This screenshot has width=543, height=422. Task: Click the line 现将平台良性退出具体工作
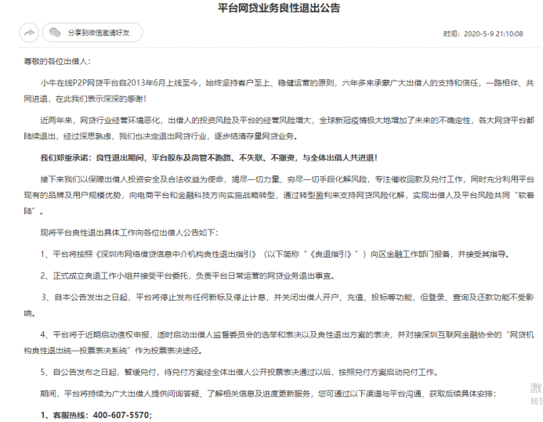pyautogui.click(x=129, y=233)
